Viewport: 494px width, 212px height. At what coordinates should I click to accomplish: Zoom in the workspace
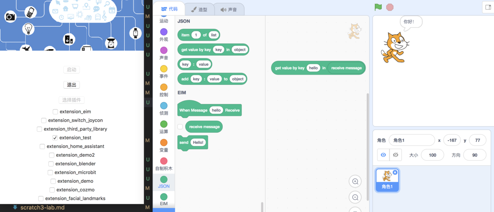(355, 181)
